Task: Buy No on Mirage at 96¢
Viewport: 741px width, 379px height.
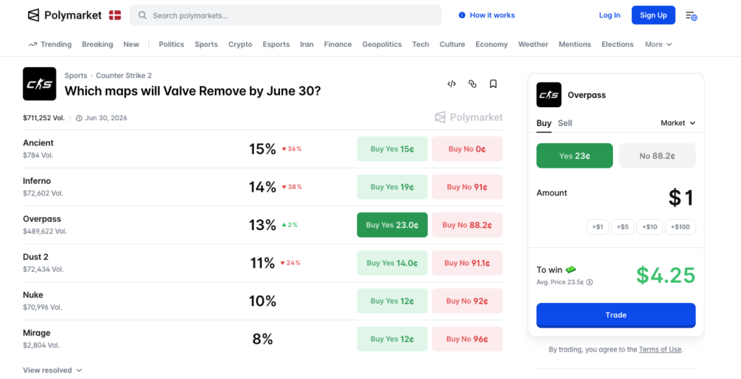Action: 467,338
